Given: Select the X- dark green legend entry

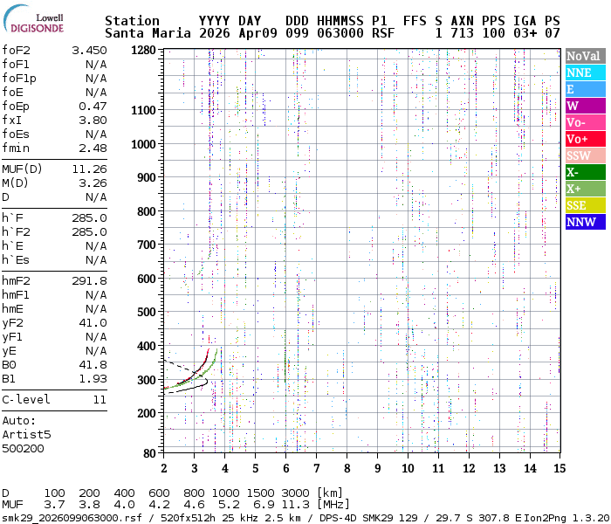Looking at the screenshot, I should (585, 172).
